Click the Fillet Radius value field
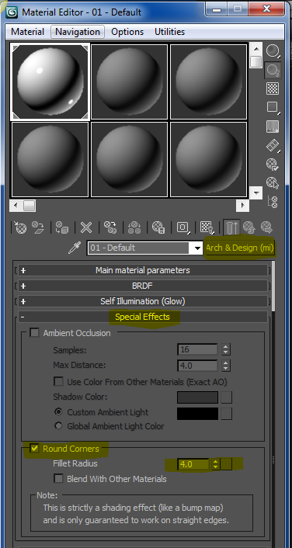 click(x=193, y=464)
